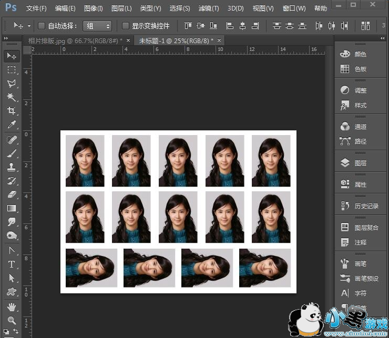Activate the Crop tool

(x=11, y=111)
